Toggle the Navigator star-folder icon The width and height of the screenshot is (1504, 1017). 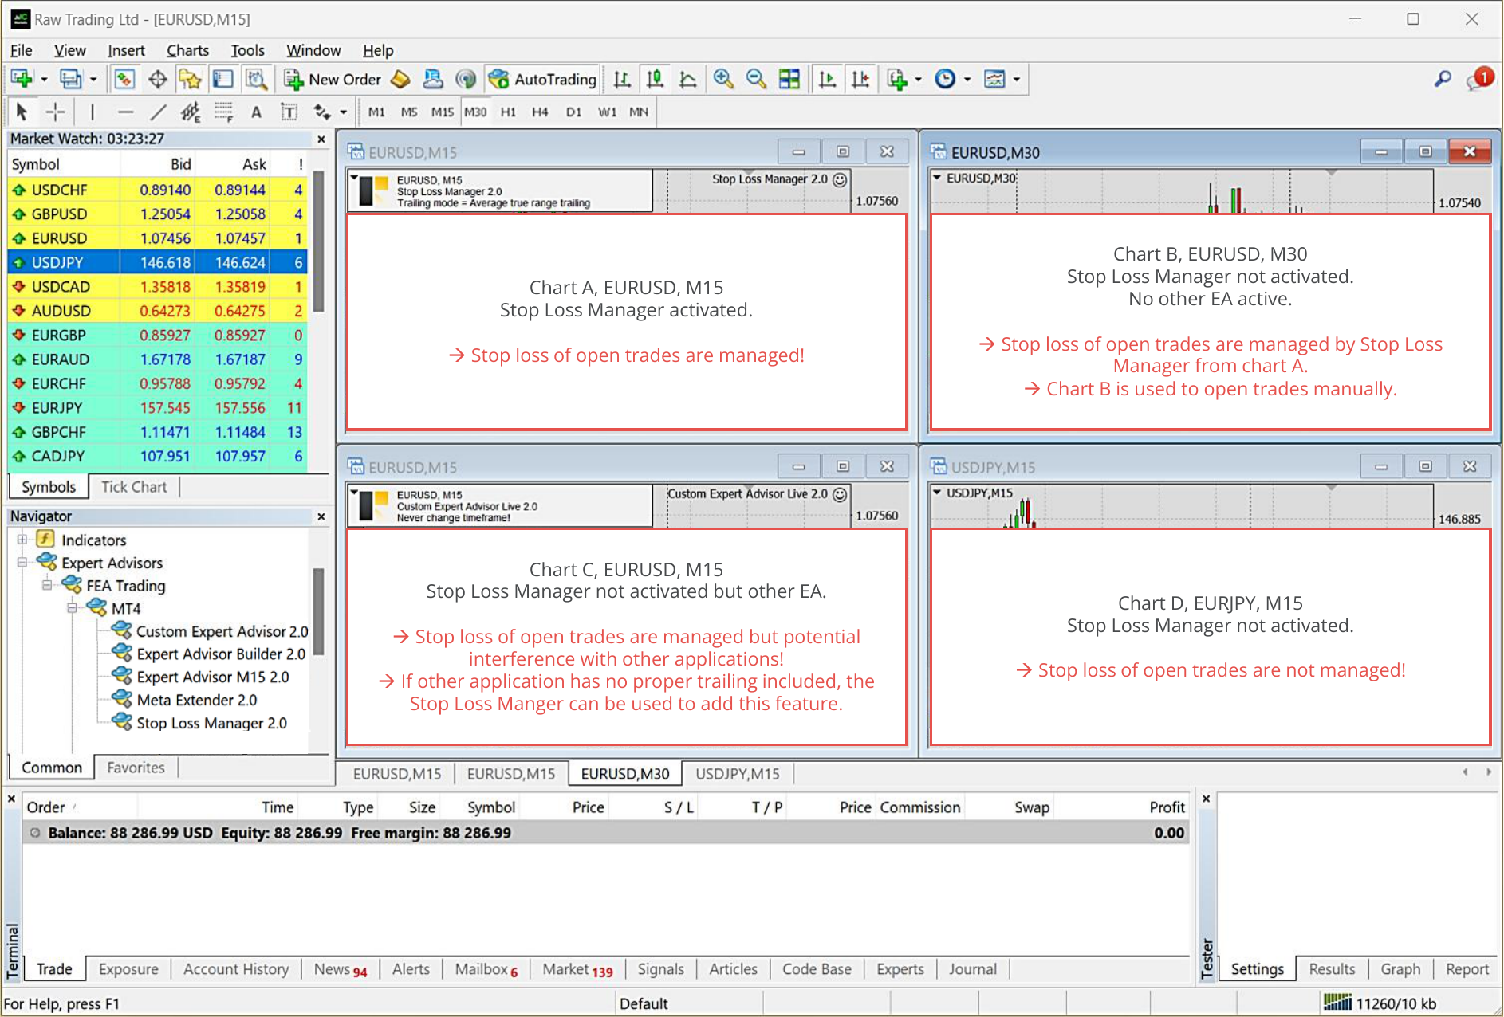pyautogui.click(x=190, y=79)
